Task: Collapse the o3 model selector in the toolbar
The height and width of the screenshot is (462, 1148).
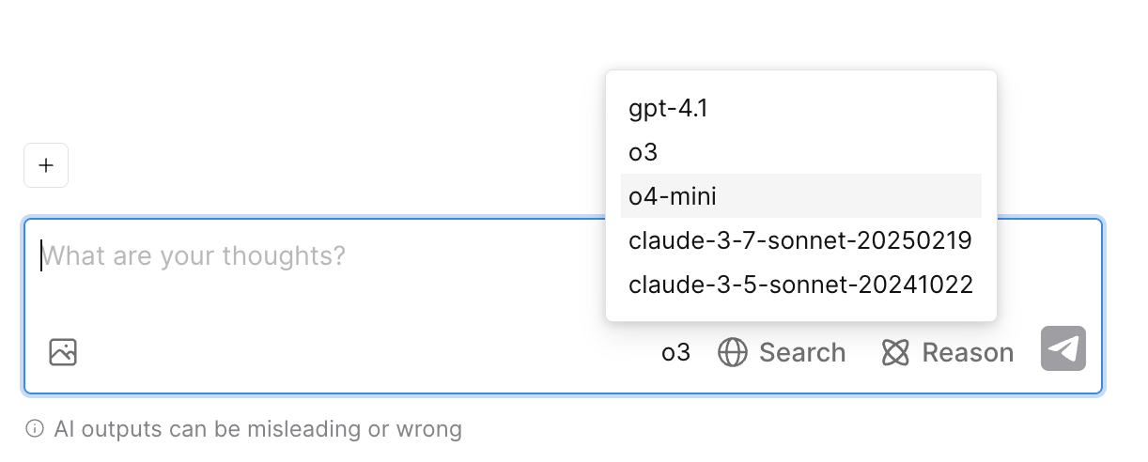Action: click(675, 352)
